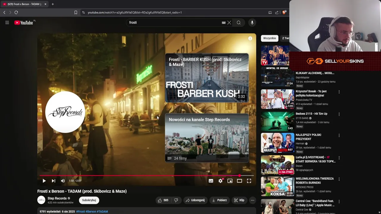Create a clip with the Klip button
This screenshot has width=381, height=214.
(x=239, y=200)
